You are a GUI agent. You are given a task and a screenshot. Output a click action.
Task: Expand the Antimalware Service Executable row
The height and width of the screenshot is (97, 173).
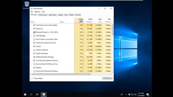(31, 25)
